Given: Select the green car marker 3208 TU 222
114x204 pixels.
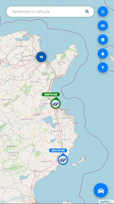Looking at the screenshot, I should tap(55, 104).
